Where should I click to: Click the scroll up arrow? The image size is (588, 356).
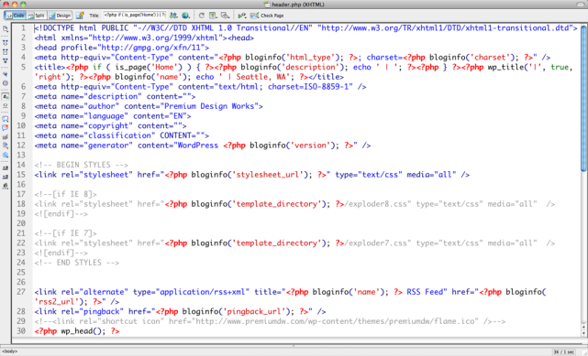click(x=583, y=328)
